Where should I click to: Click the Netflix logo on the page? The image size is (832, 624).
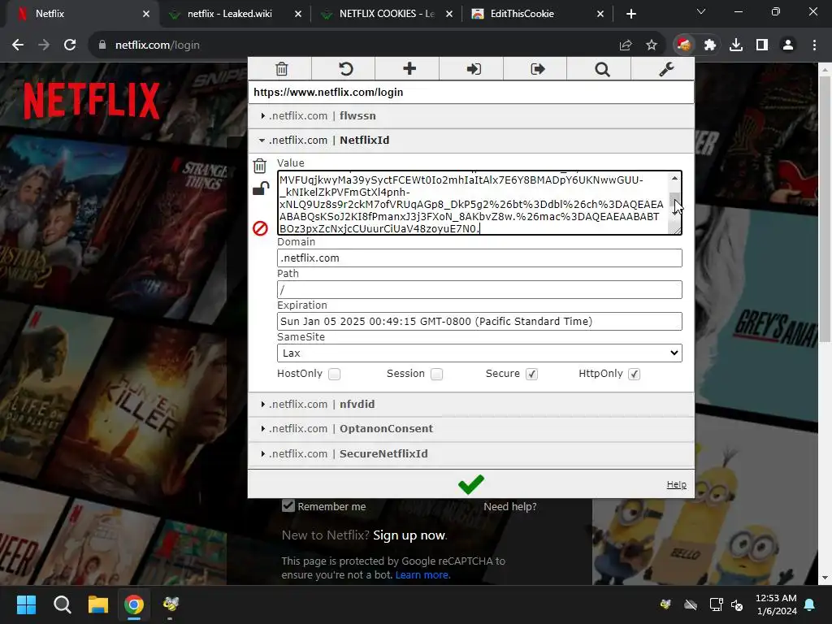[x=91, y=100]
